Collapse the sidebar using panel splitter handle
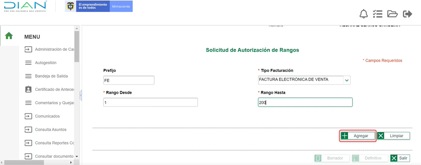The height and width of the screenshot is (165, 421). point(81,95)
